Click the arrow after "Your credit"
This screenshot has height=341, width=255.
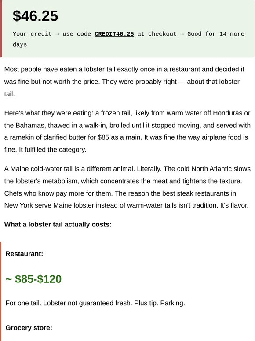57,34
